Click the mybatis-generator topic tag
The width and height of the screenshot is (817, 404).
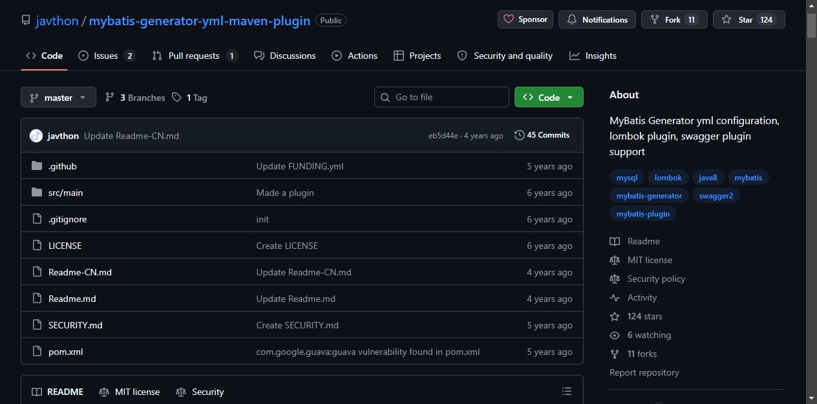coord(649,195)
